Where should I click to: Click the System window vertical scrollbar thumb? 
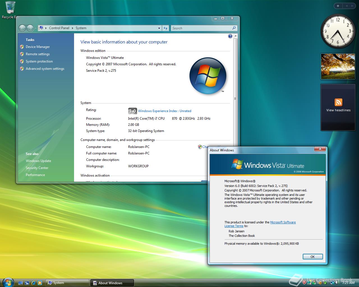tap(235, 98)
